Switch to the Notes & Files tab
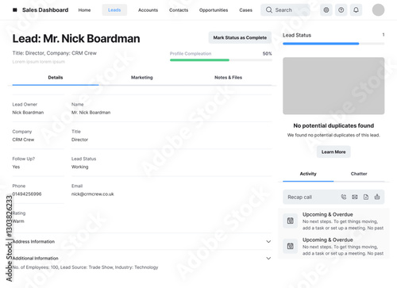This screenshot has width=397, height=288. coord(228,78)
